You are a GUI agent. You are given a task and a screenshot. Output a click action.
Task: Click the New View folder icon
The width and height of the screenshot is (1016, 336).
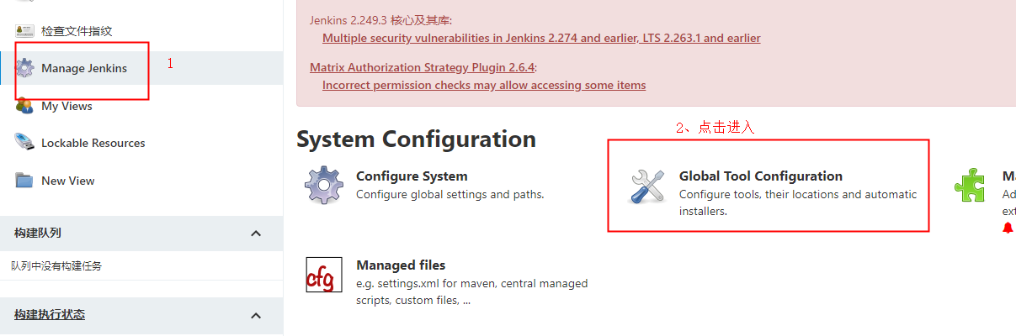point(24,181)
